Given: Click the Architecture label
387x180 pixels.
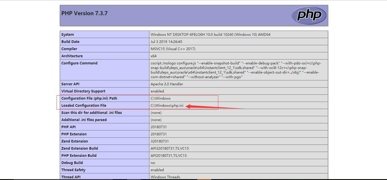Looking at the screenshot, I should click(x=72, y=56).
